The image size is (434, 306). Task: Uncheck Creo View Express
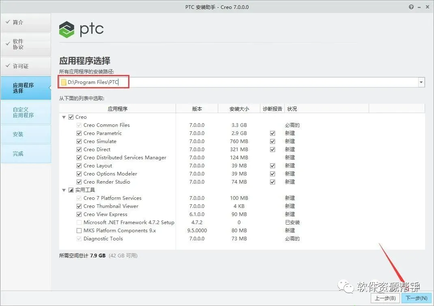point(79,214)
